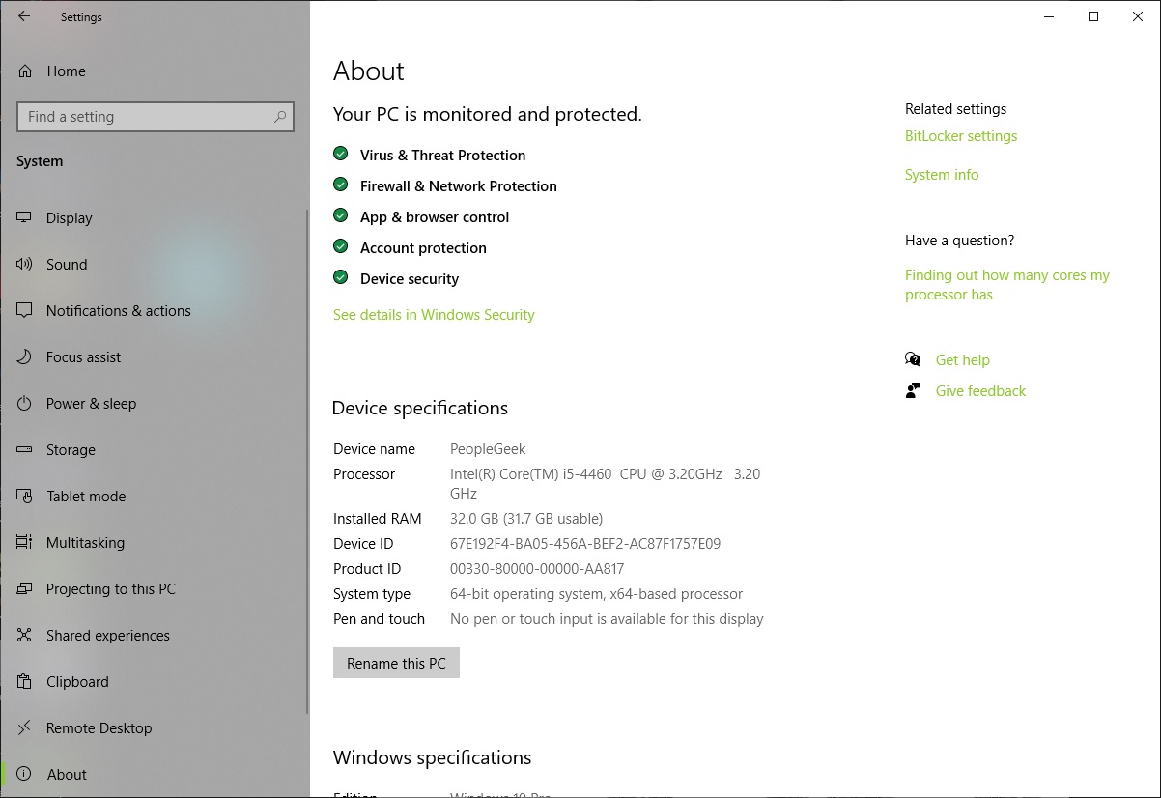Viewport: 1161px width, 798px height.
Task: Click Account protection green checkmark
Action: [340, 246]
